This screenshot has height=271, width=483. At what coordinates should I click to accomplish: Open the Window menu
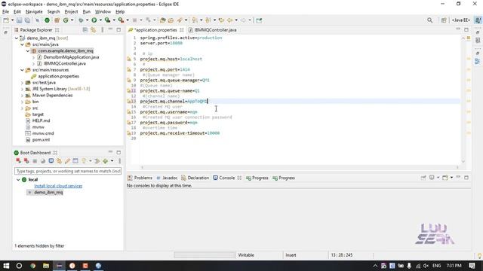pos(103,12)
